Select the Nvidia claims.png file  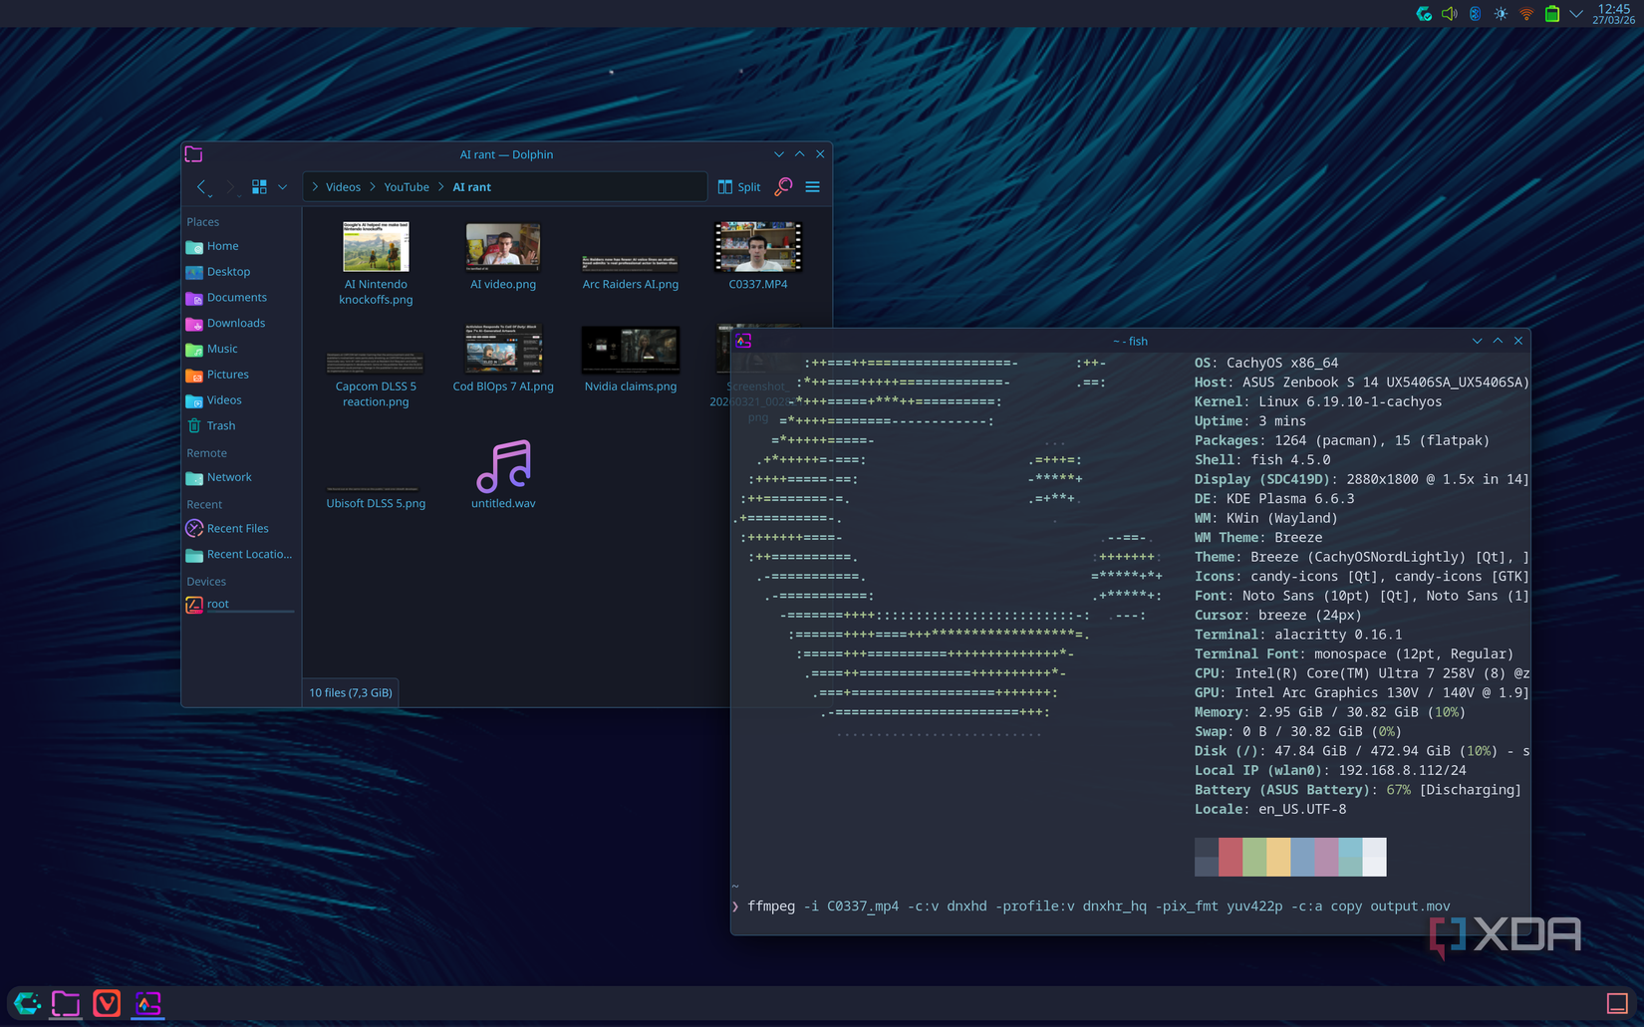coord(631,359)
